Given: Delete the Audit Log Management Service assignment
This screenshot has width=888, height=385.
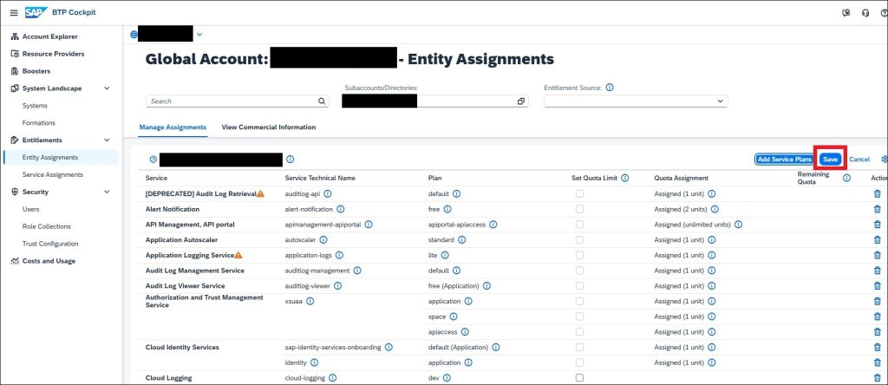Looking at the screenshot, I should tap(878, 270).
